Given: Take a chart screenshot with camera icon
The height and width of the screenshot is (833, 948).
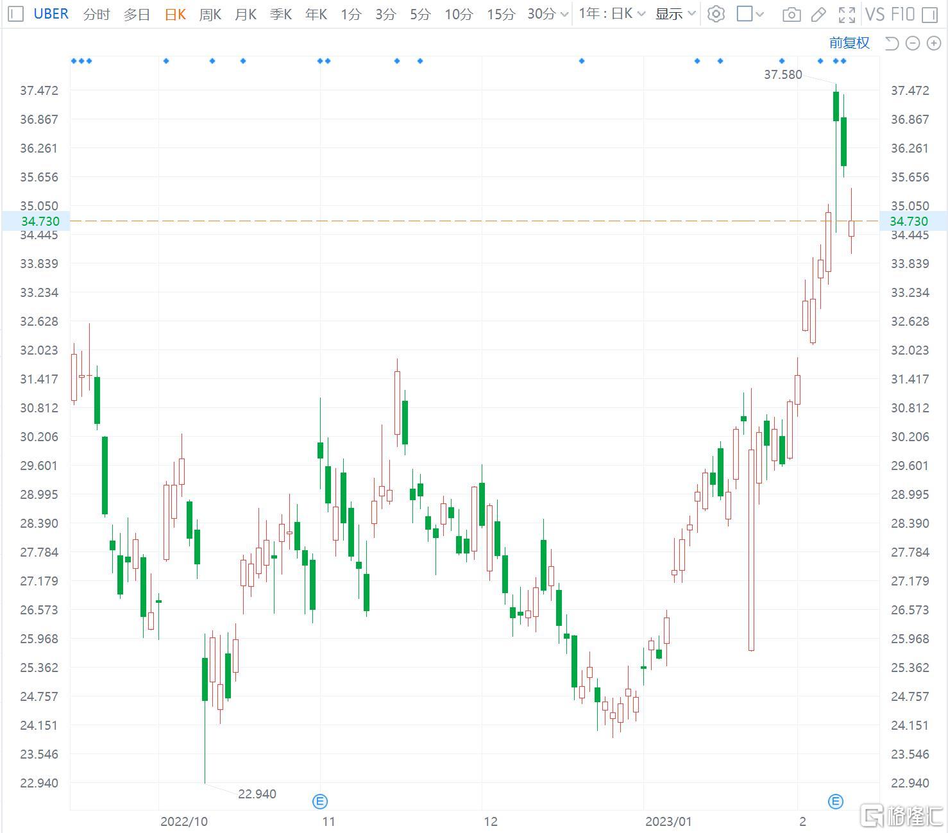Looking at the screenshot, I should (791, 14).
